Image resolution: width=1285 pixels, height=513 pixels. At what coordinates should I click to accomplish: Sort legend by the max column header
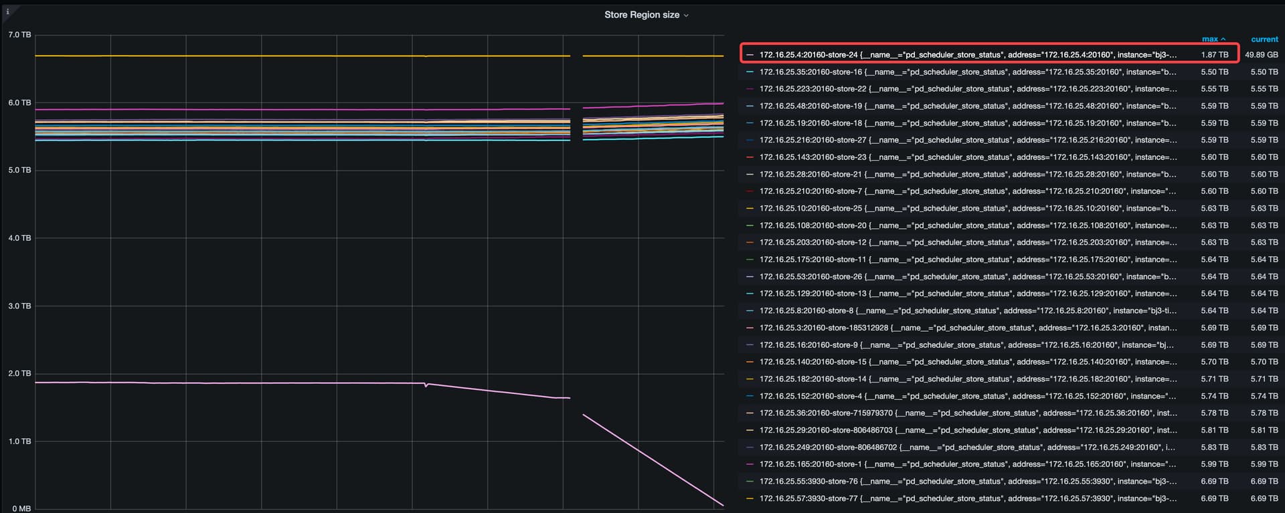[x=1209, y=39]
